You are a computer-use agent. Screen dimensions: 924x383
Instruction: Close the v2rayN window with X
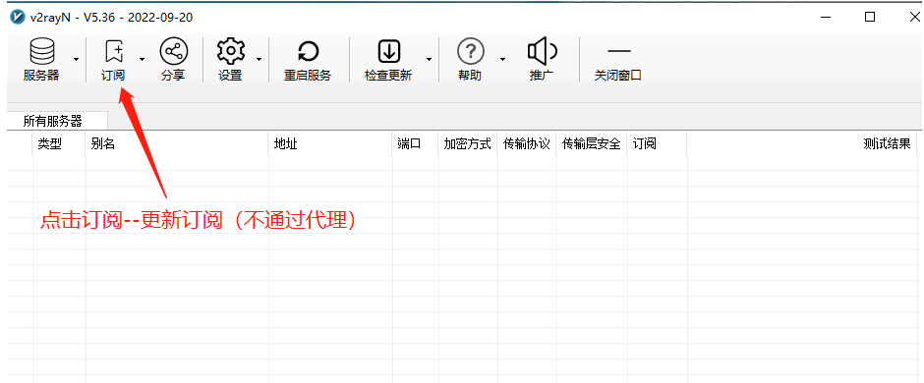coord(914,17)
